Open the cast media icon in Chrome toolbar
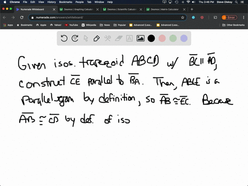 (215, 18)
